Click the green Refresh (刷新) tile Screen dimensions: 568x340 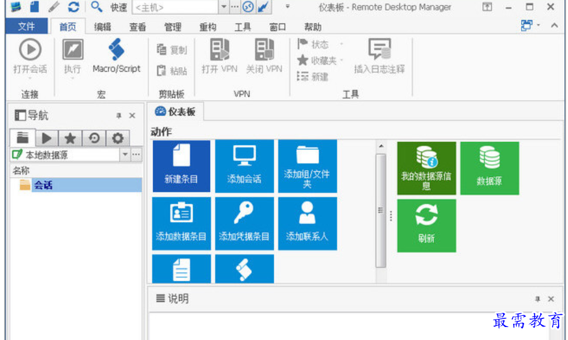pyautogui.click(x=427, y=226)
